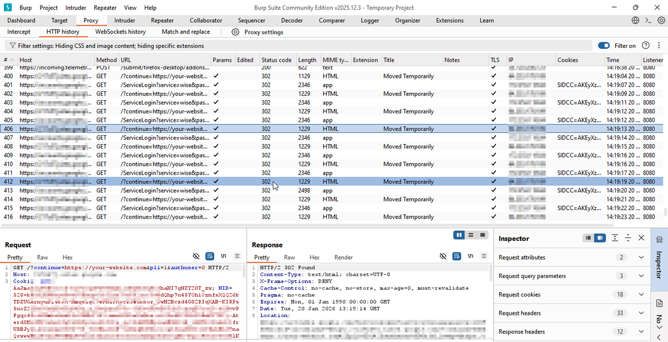Open the three-dot options menu beside filter help
Viewport: 668px width, 342px height.
pos(658,46)
